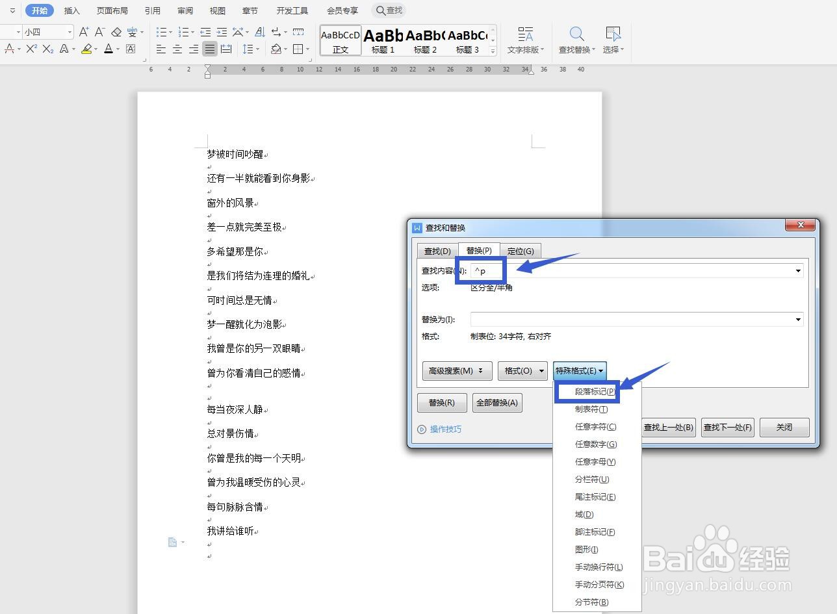
Task: Pick the highlight color swatch
Action: pyautogui.click(x=88, y=49)
